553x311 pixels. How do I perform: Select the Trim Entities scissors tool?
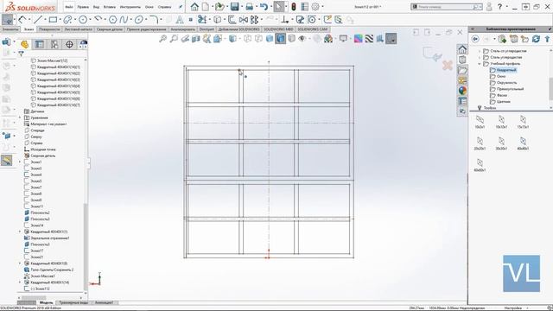pos(202,20)
